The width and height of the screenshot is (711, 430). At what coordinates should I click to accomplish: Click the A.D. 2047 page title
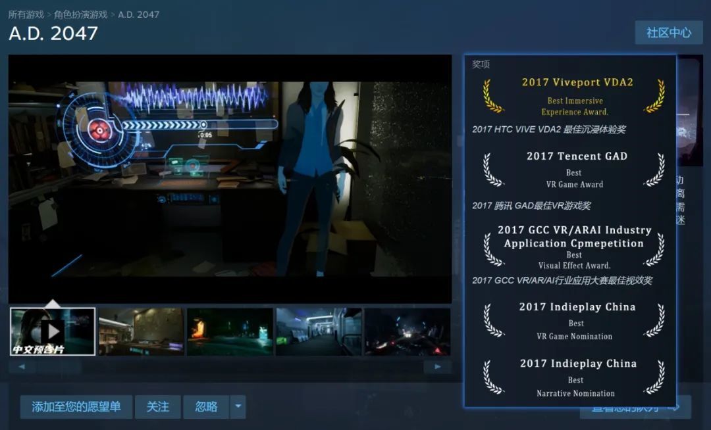(53, 34)
